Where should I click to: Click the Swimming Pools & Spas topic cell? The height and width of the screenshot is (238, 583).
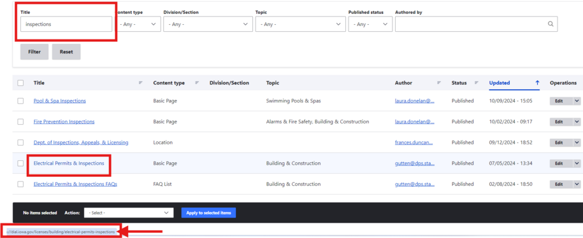coord(293,101)
